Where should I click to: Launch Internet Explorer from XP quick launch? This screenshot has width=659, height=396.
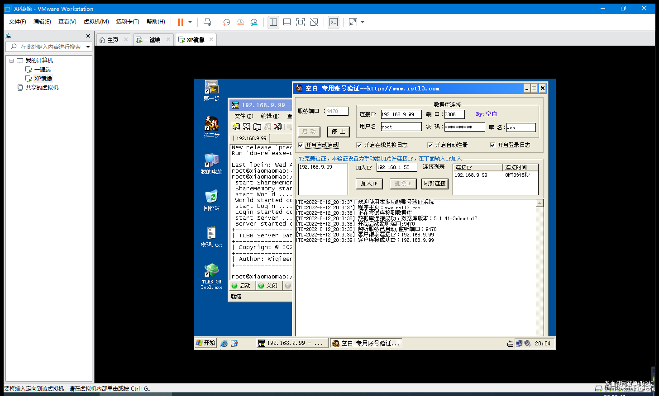click(224, 344)
